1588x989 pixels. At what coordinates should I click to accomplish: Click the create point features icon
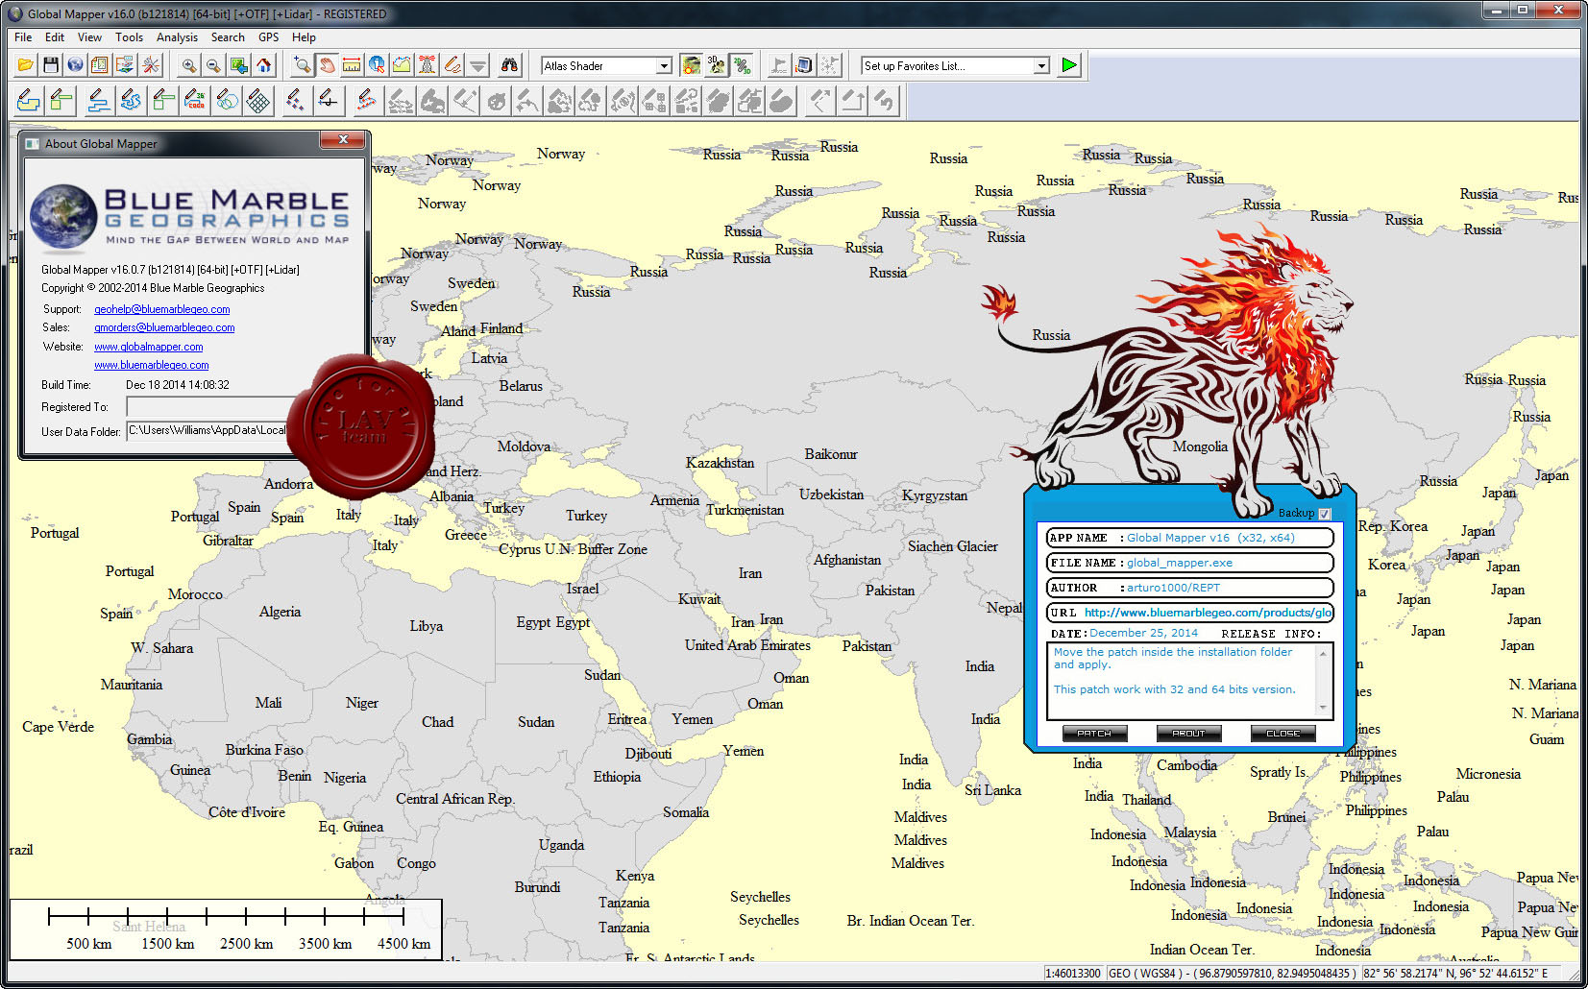coord(296,100)
